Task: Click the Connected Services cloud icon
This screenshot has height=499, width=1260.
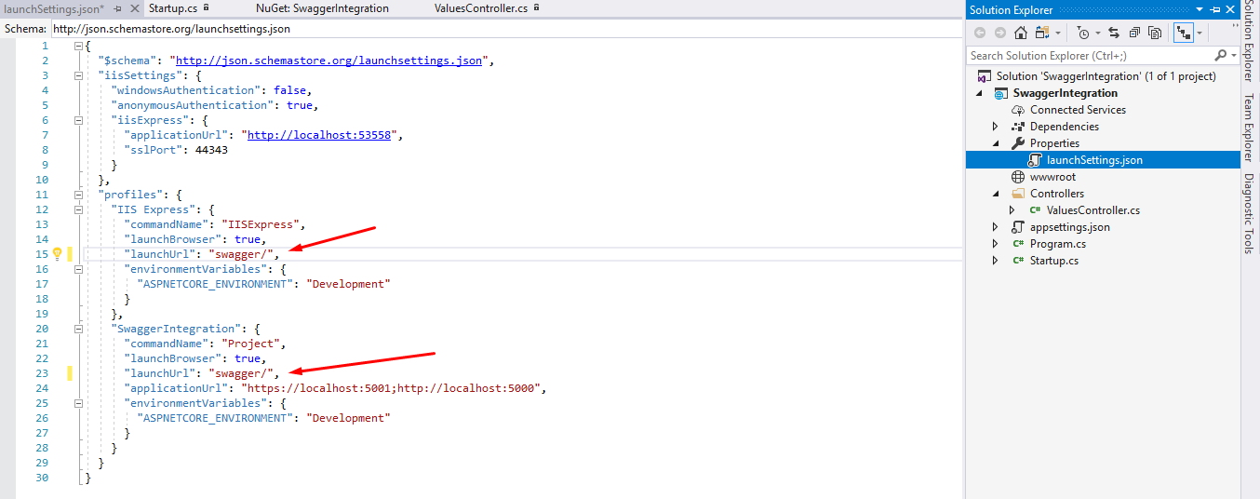Action: pyautogui.click(x=1018, y=110)
